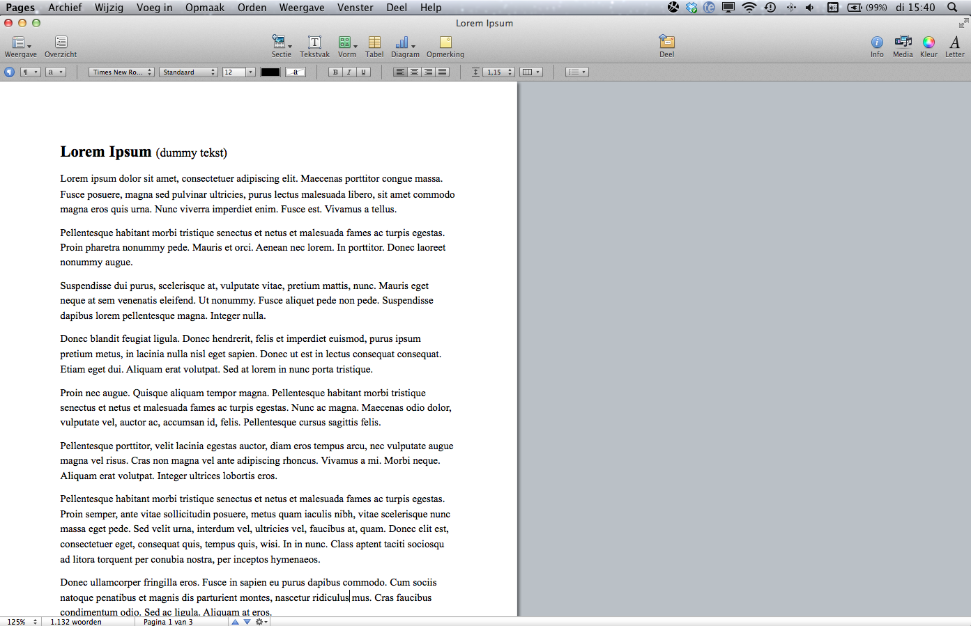Open the Help menu
Viewport: 971px width, 626px height.
(x=431, y=8)
